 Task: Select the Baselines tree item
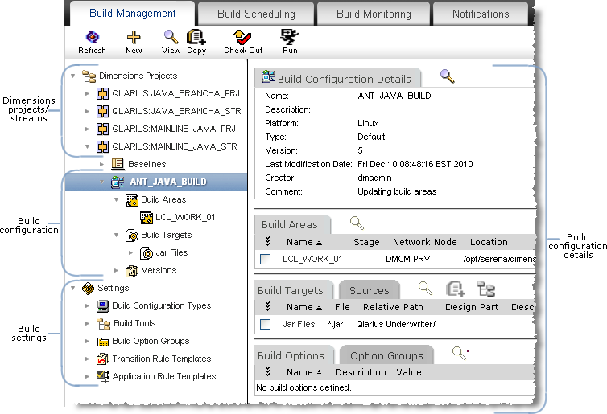coord(147,164)
